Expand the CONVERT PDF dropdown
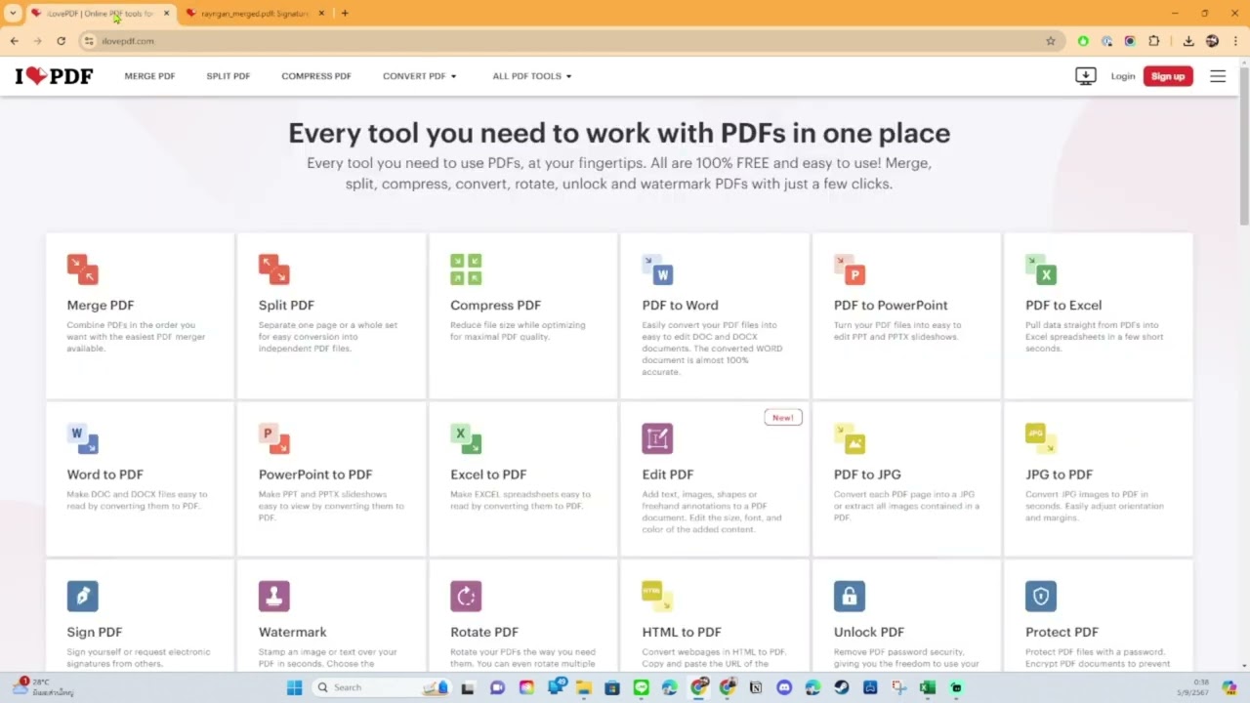Screen dimensions: 1250x703 419,76
